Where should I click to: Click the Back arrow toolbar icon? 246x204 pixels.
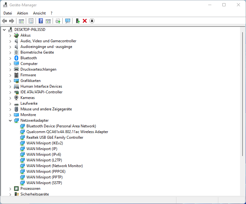tap(4, 21)
